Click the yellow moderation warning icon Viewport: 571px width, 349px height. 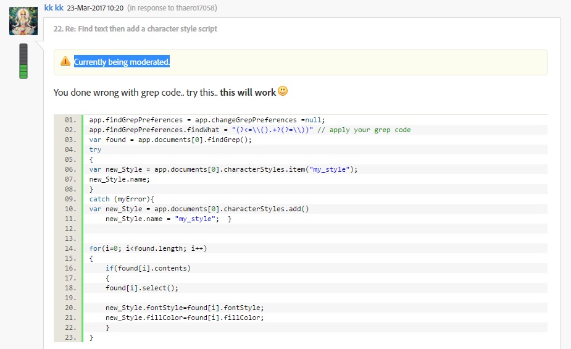65,62
